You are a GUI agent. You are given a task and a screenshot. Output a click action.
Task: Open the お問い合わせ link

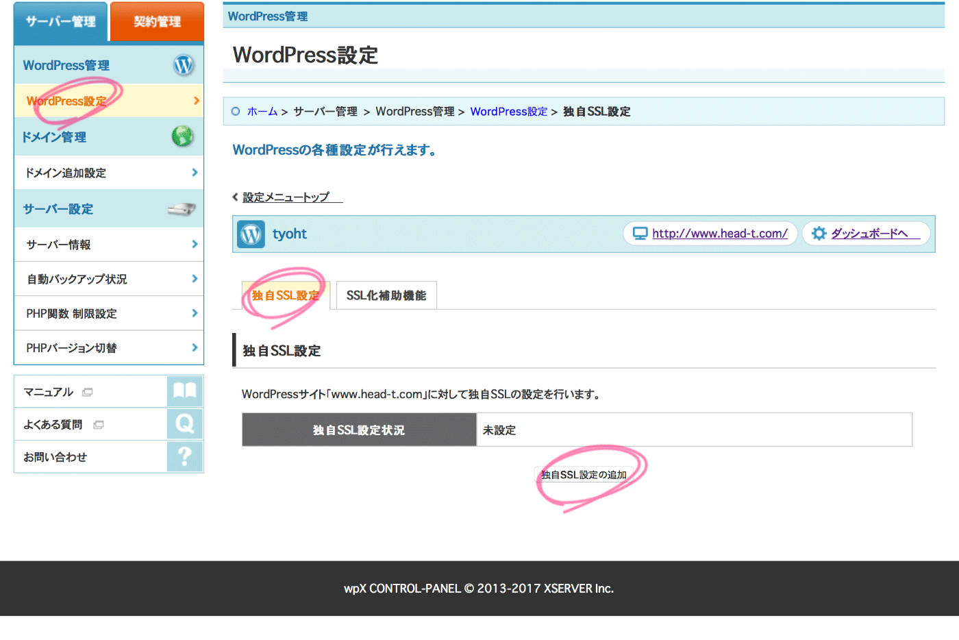tap(55, 457)
